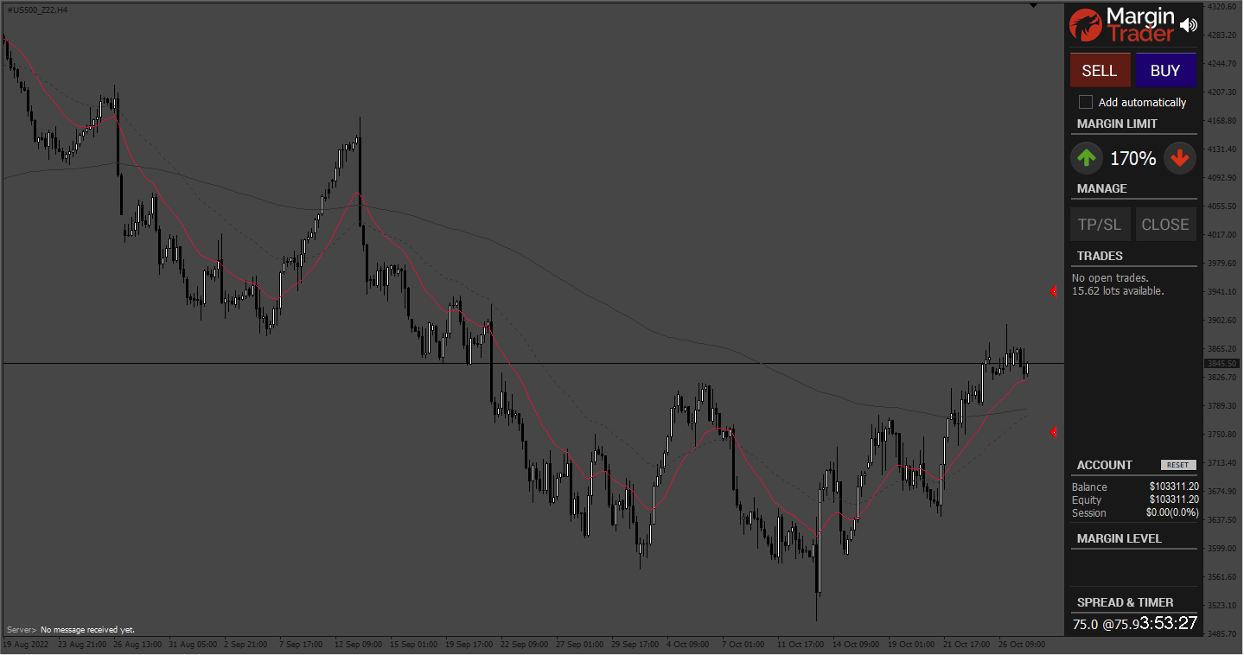Click the TRADES section header
Viewport: 1244px width, 655px height.
(x=1100, y=256)
